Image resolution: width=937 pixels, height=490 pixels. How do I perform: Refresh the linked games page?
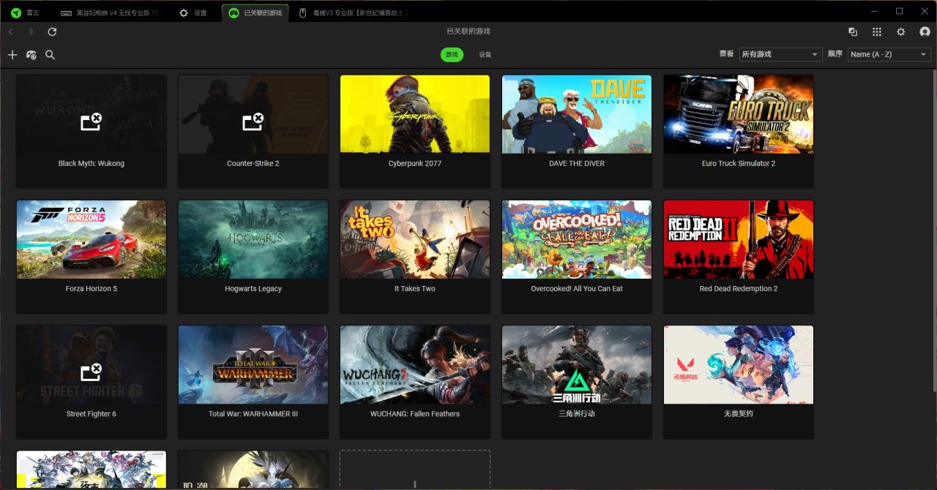tap(52, 31)
